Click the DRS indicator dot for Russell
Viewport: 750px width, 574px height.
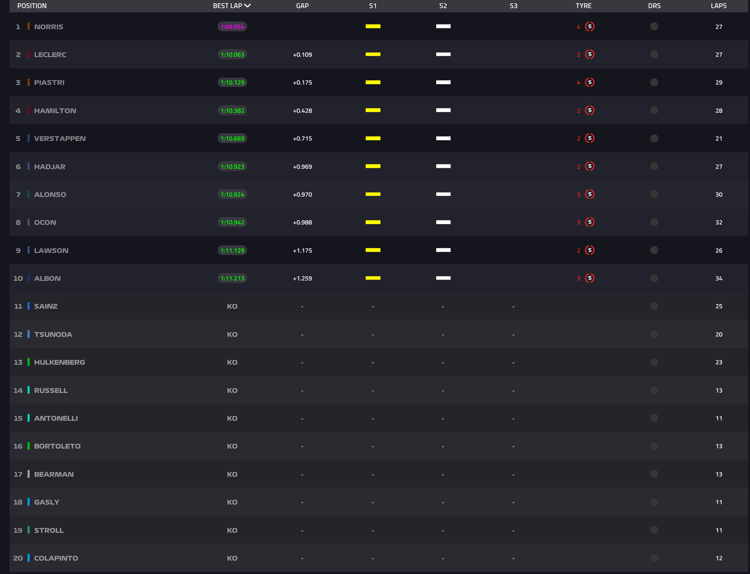(654, 390)
